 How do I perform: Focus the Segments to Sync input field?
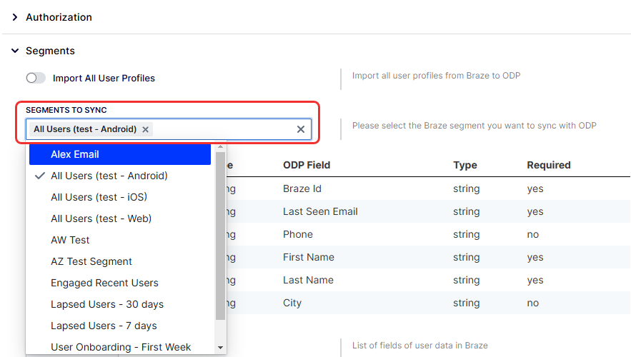224,129
